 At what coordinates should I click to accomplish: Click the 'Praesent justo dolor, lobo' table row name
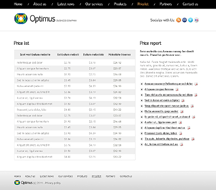(32, 110)
